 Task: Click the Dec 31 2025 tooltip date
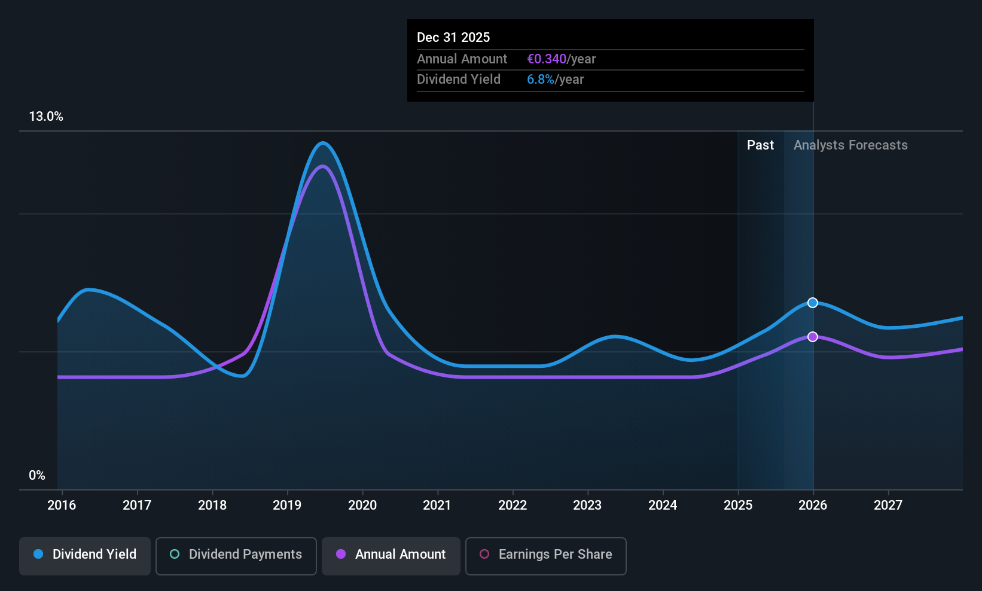[x=453, y=38]
